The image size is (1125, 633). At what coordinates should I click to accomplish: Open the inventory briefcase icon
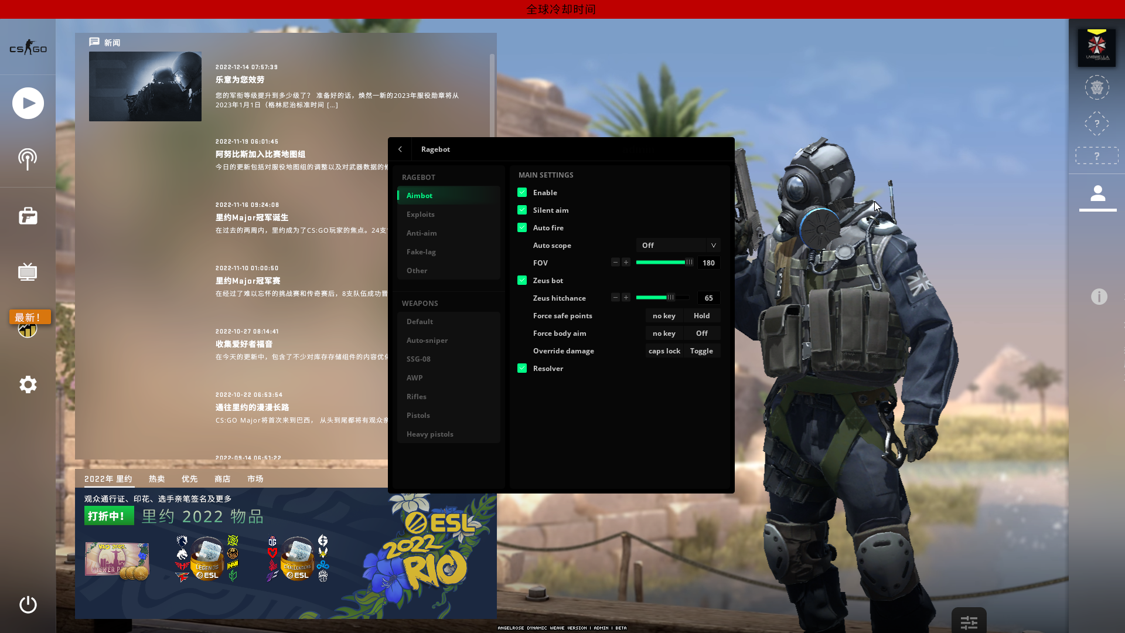[28, 216]
